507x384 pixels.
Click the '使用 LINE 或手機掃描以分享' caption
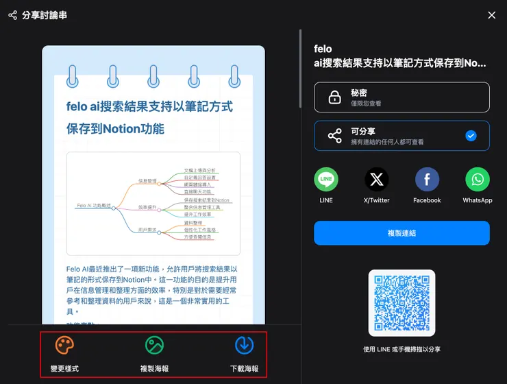click(x=401, y=349)
